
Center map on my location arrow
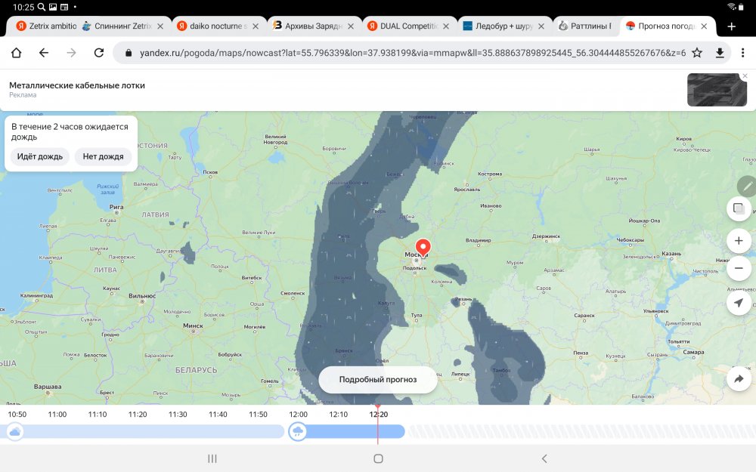coord(739,303)
